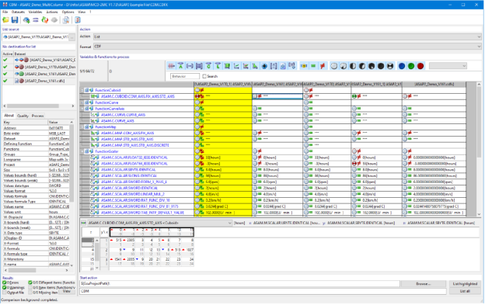This screenshot has width=485, height=305.
Task: Open the Variables menu
Action: tap(35, 12)
